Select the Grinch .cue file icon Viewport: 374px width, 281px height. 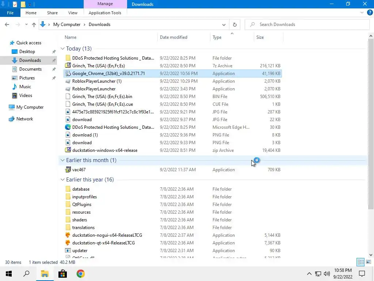pos(68,104)
